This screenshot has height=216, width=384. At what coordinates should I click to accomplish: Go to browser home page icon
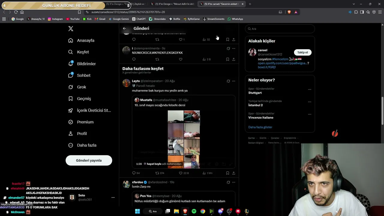[22, 12]
